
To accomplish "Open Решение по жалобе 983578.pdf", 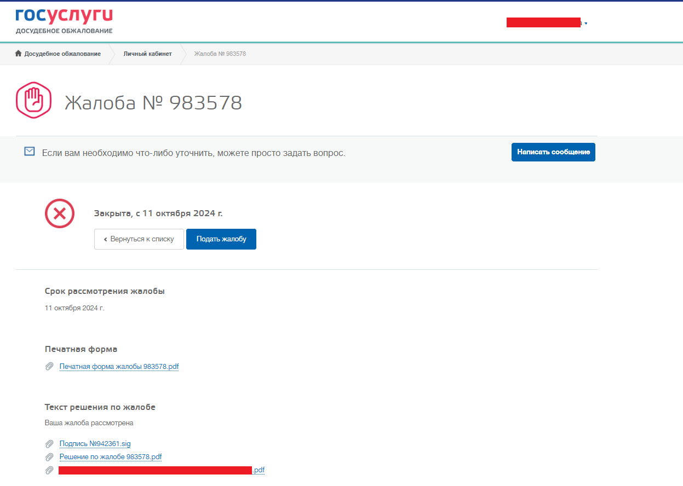I will (110, 457).
